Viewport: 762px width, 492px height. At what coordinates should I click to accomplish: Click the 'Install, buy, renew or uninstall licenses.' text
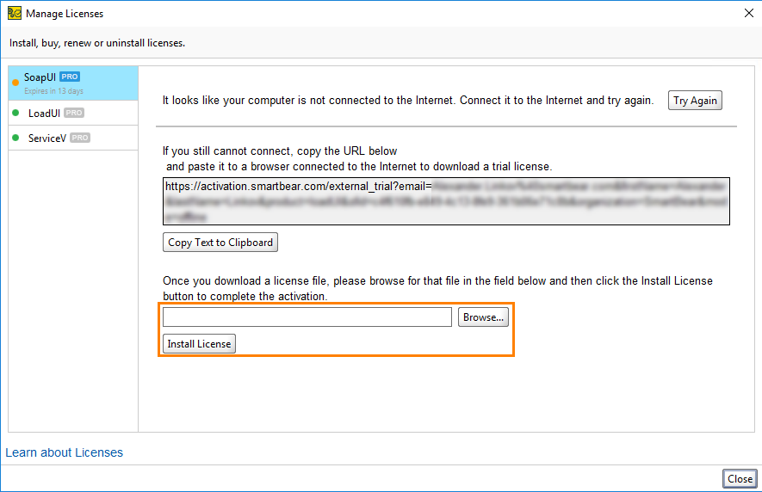(x=97, y=43)
